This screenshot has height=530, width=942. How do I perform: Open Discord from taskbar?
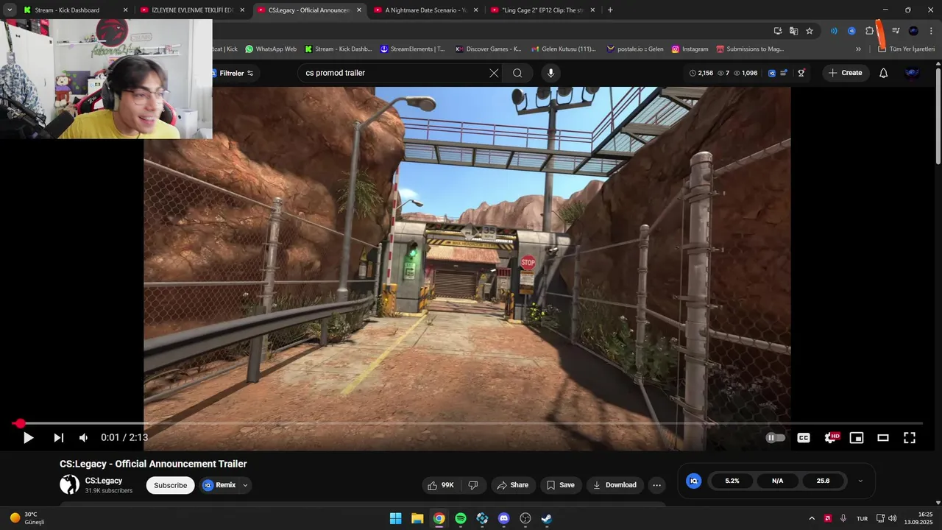pyautogui.click(x=503, y=518)
